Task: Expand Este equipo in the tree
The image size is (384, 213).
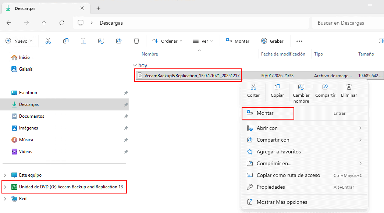Action: [x=5, y=175]
